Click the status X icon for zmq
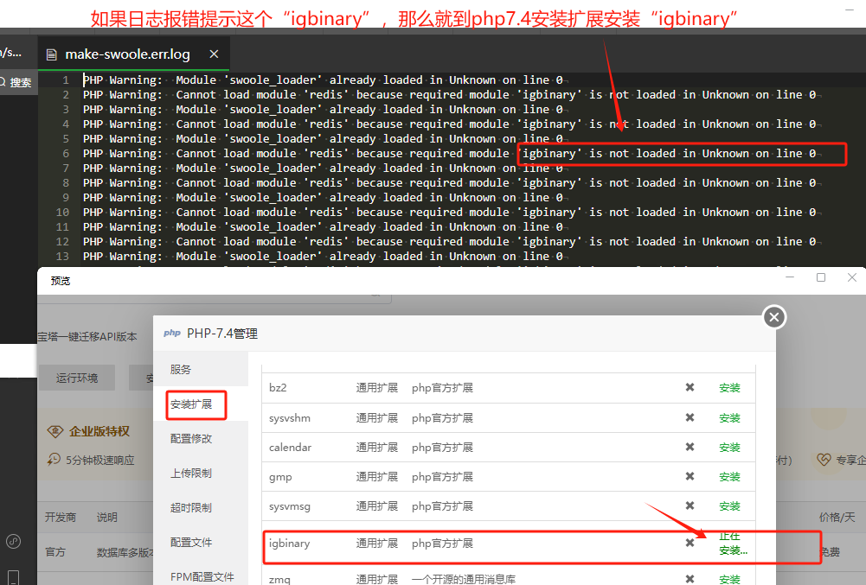The image size is (866, 585). [x=690, y=579]
